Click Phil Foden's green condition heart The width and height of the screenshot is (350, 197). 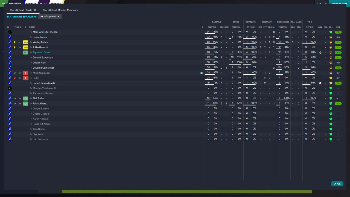pos(331,99)
